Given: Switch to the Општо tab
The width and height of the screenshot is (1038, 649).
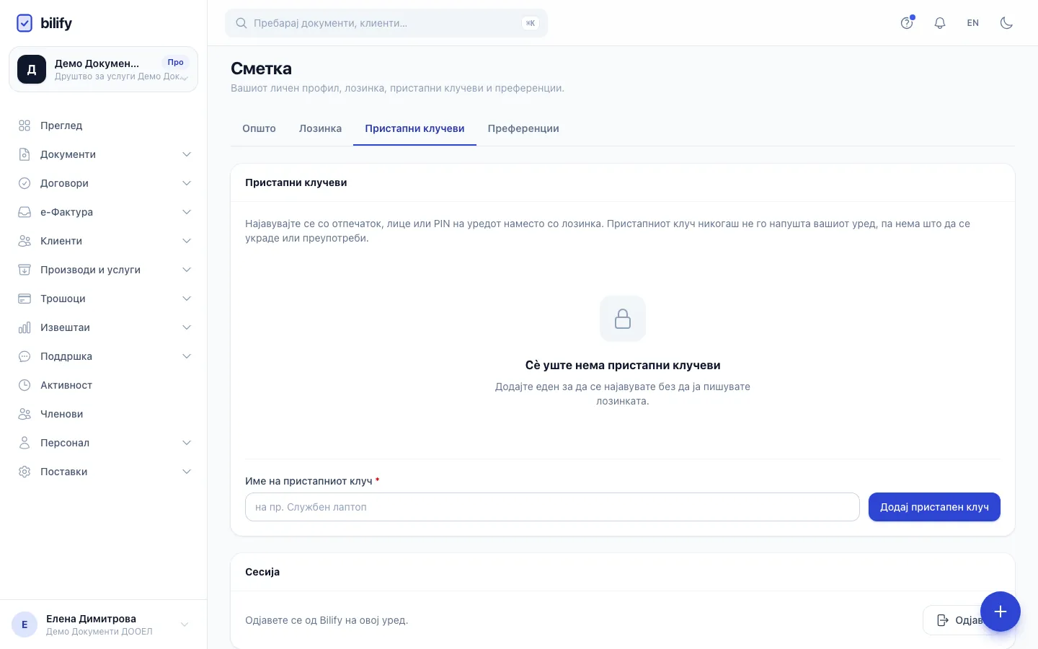Looking at the screenshot, I should 259,128.
